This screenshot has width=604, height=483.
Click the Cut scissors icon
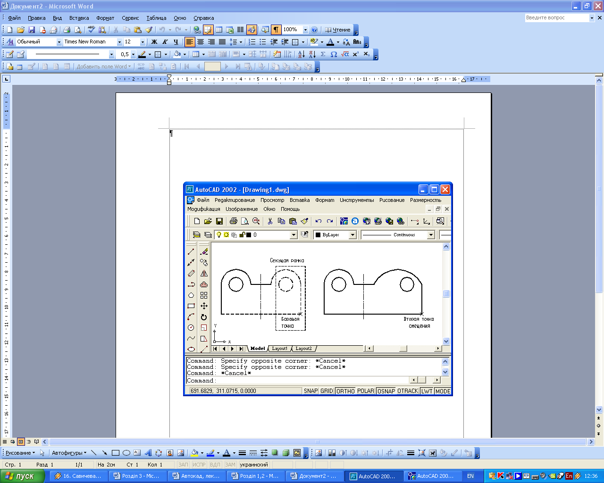click(116, 30)
